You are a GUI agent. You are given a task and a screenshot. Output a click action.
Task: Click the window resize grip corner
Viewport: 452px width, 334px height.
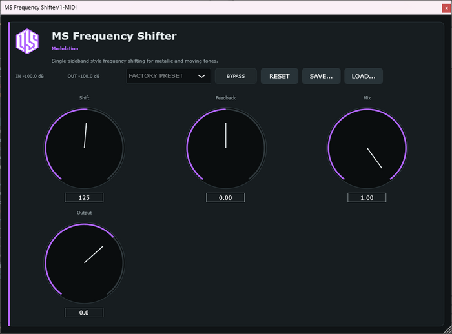[x=447, y=330]
